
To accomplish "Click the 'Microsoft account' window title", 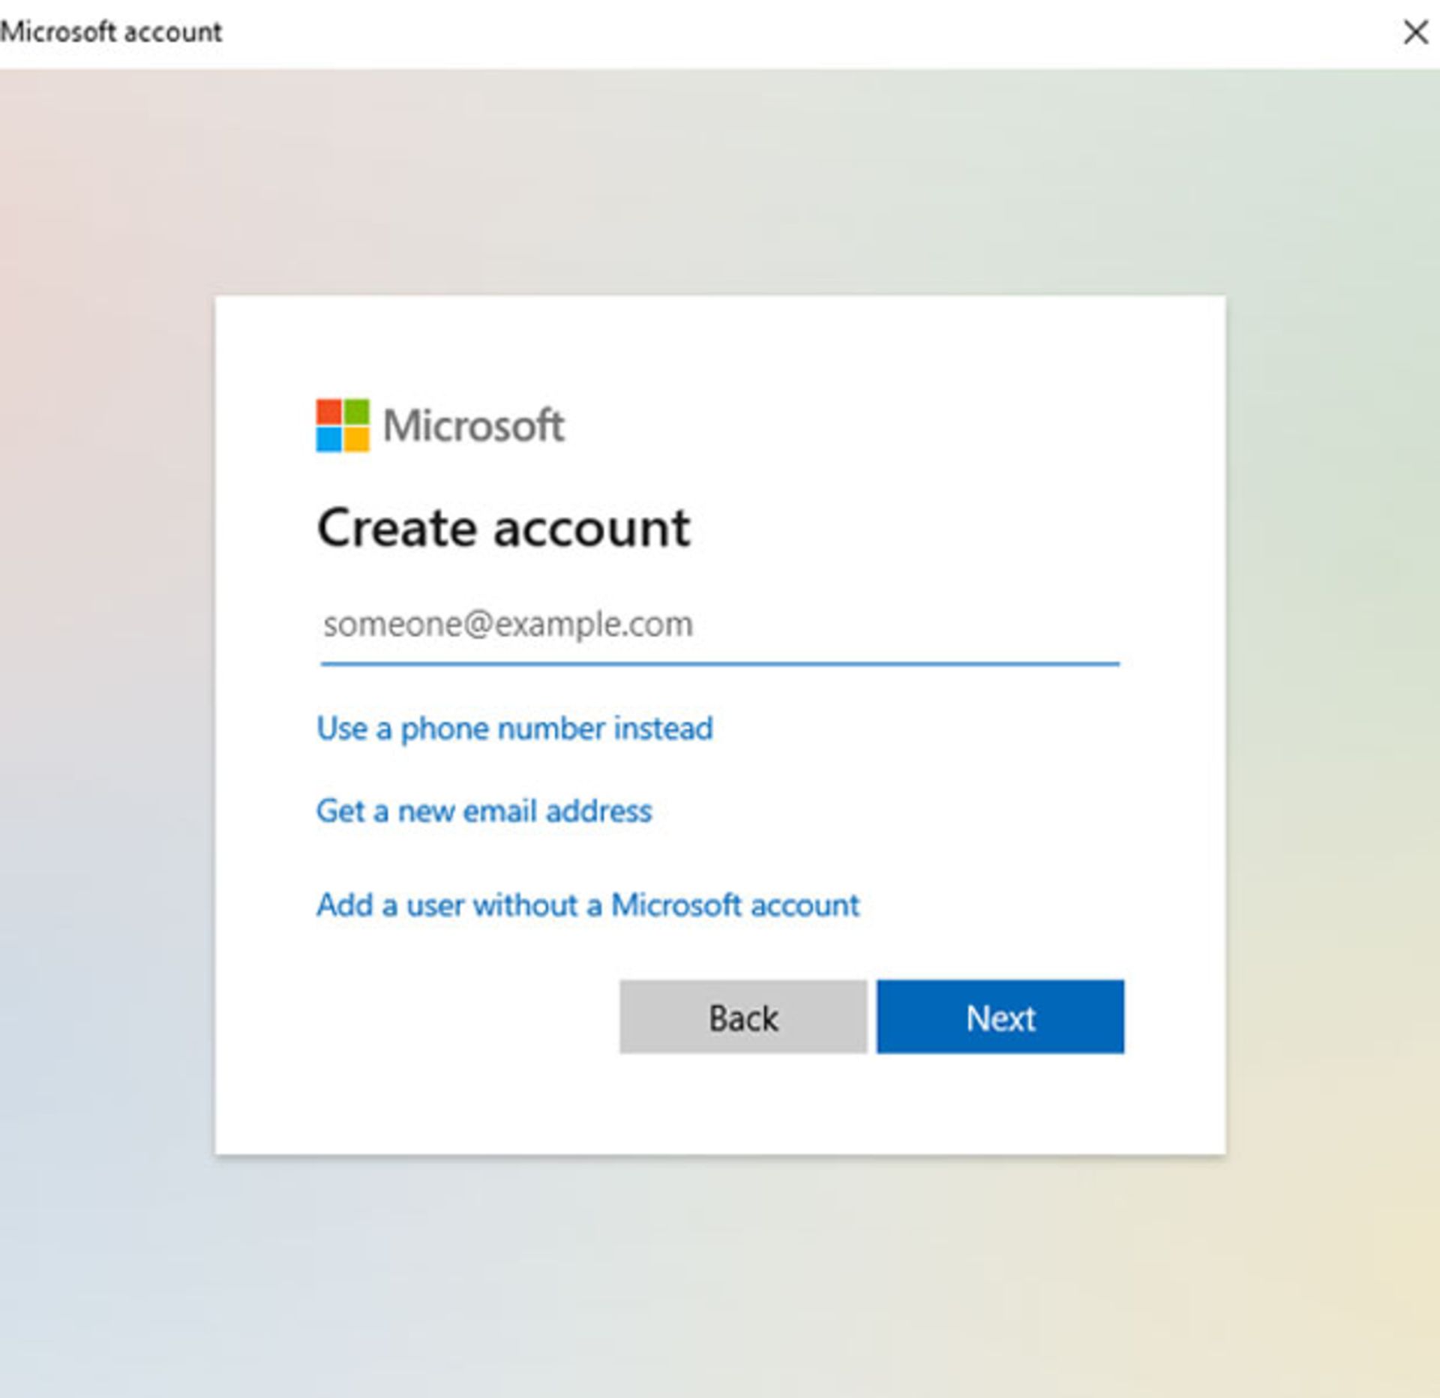I will tap(111, 32).
